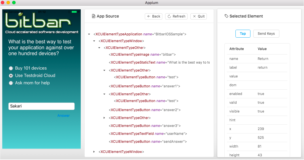304x160 pixels.
Task: Click the green battery indicator in the device status bar
Action: pos(74,12)
